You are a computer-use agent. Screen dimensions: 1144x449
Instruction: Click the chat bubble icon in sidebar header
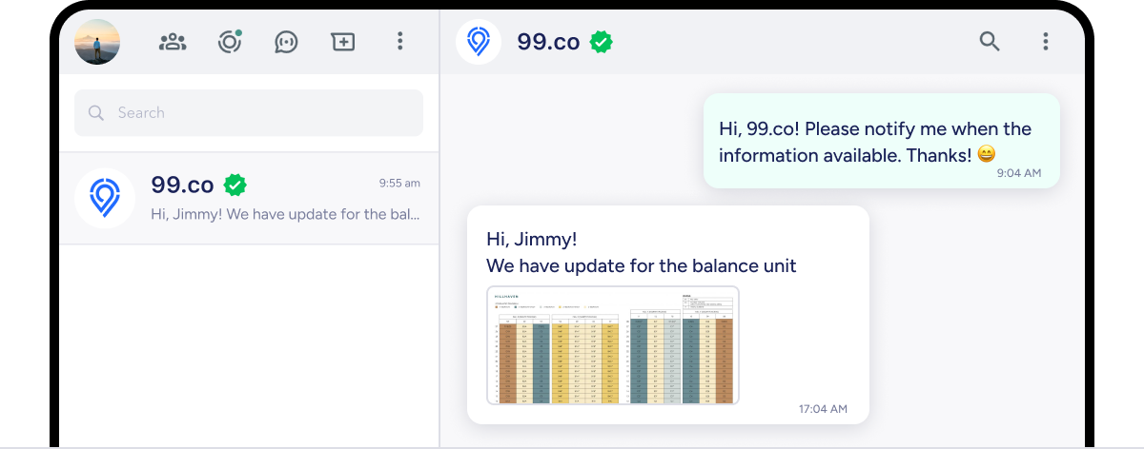[286, 42]
